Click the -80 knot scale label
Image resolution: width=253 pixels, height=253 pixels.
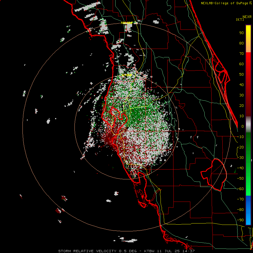pyautogui.click(x=241, y=210)
